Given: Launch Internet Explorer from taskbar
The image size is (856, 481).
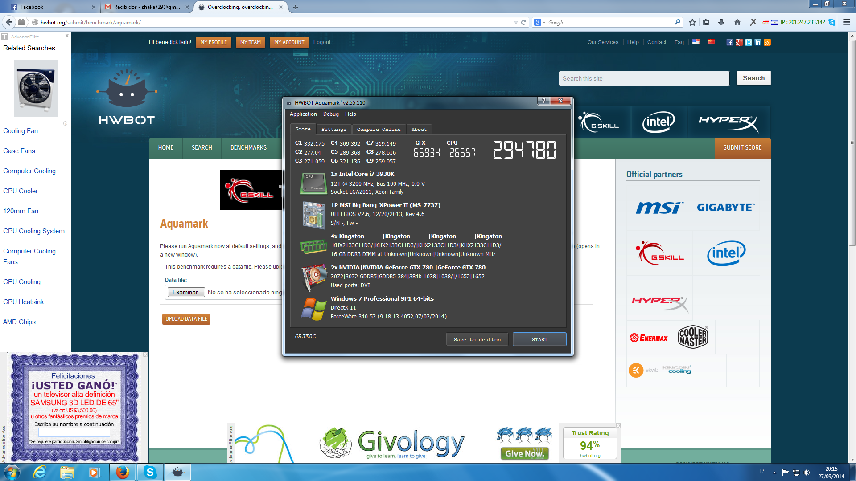Looking at the screenshot, I should point(40,472).
